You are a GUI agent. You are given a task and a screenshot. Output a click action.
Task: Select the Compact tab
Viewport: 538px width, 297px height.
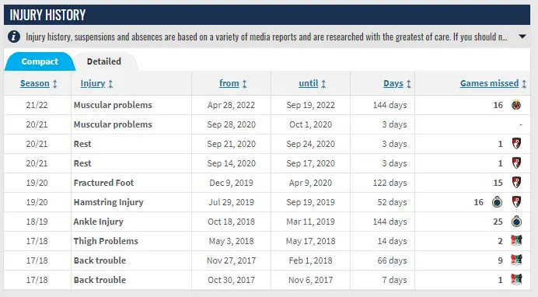pos(40,61)
